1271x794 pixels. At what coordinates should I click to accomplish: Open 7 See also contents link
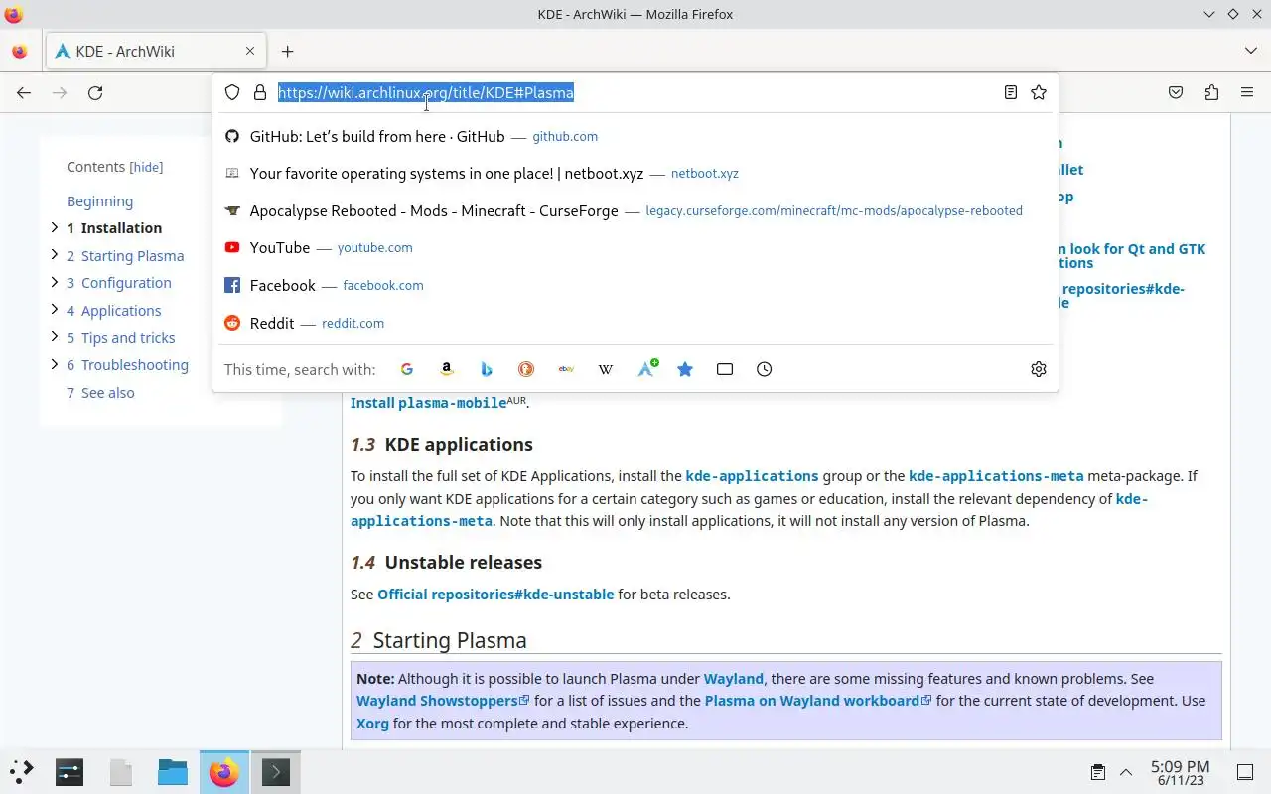click(100, 393)
